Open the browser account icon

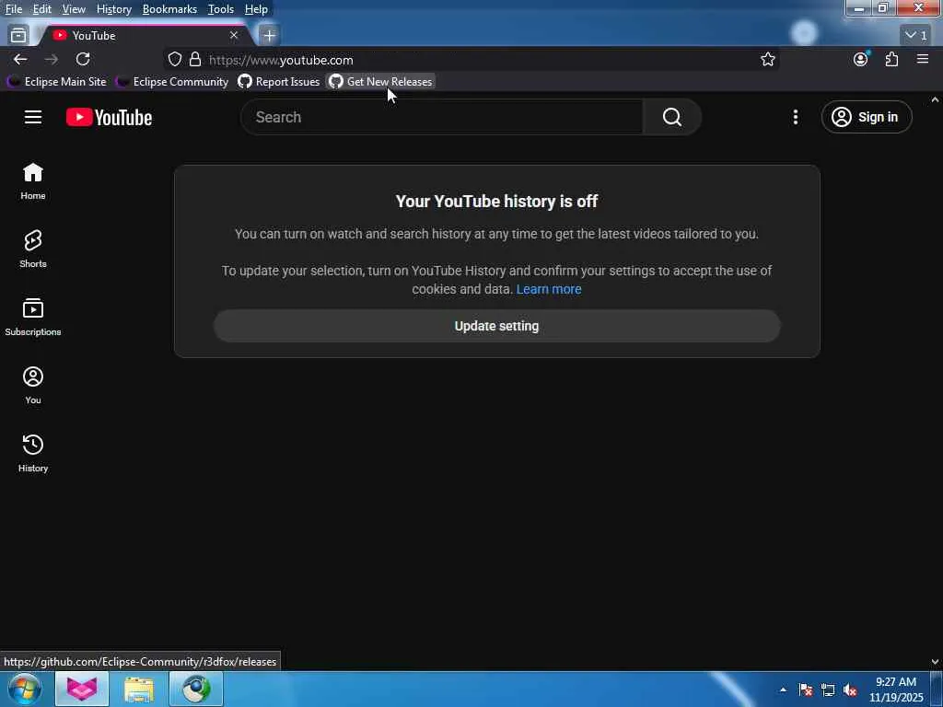tap(861, 60)
